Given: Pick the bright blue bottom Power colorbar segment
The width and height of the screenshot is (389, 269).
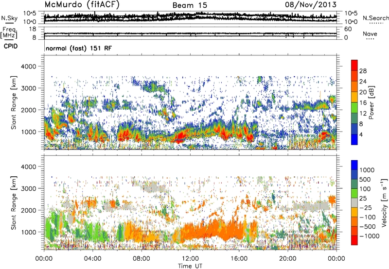Looking at the screenshot, I should click(x=354, y=139).
